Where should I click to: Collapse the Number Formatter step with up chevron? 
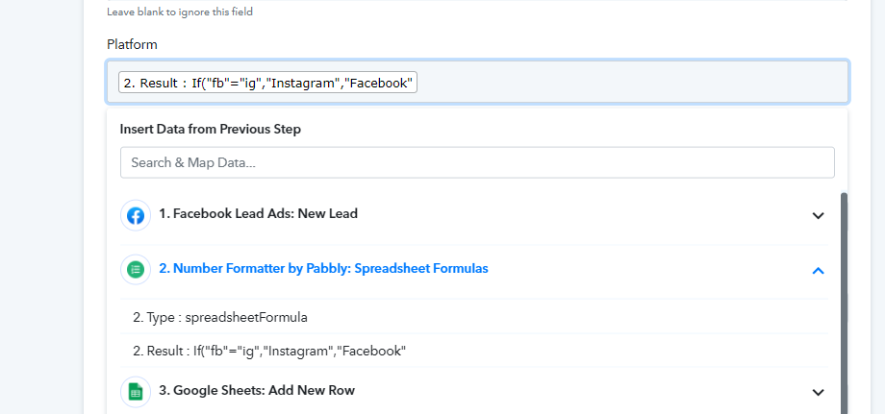coord(818,270)
